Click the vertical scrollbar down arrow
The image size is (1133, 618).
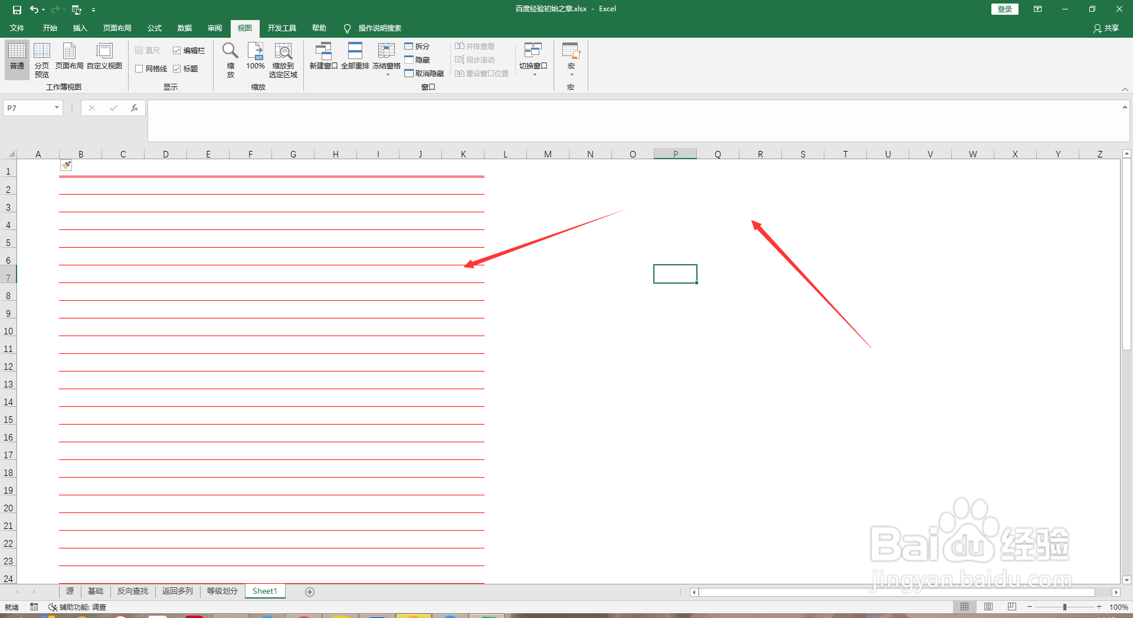(1127, 580)
